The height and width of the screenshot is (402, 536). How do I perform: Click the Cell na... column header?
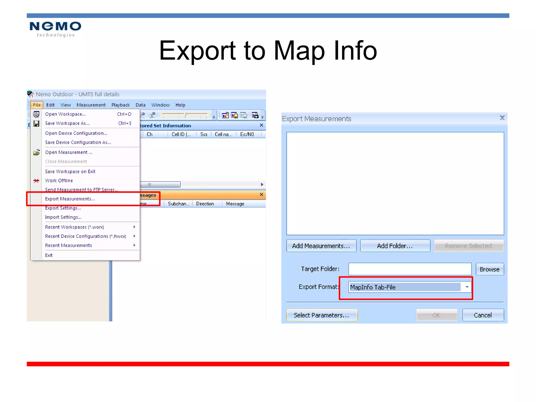(x=223, y=134)
